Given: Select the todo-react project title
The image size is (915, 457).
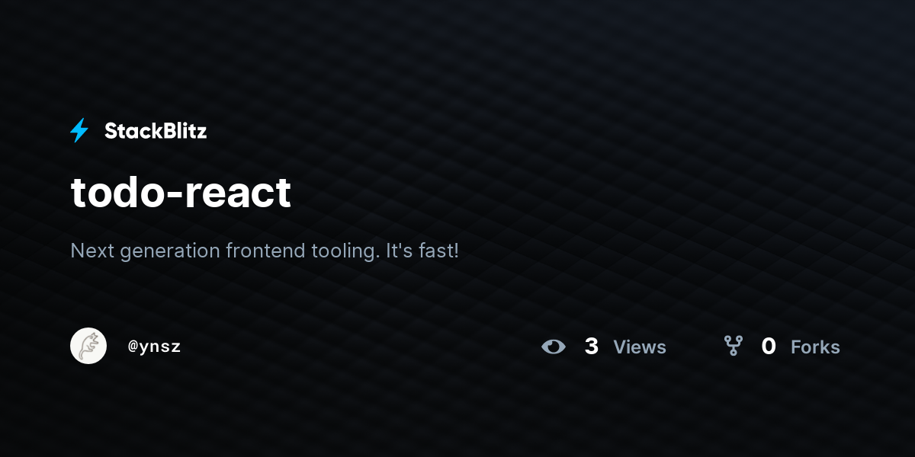Looking at the screenshot, I should [181, 192].
